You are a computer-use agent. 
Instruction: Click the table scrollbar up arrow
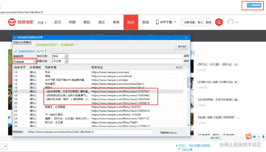point(188,67)
